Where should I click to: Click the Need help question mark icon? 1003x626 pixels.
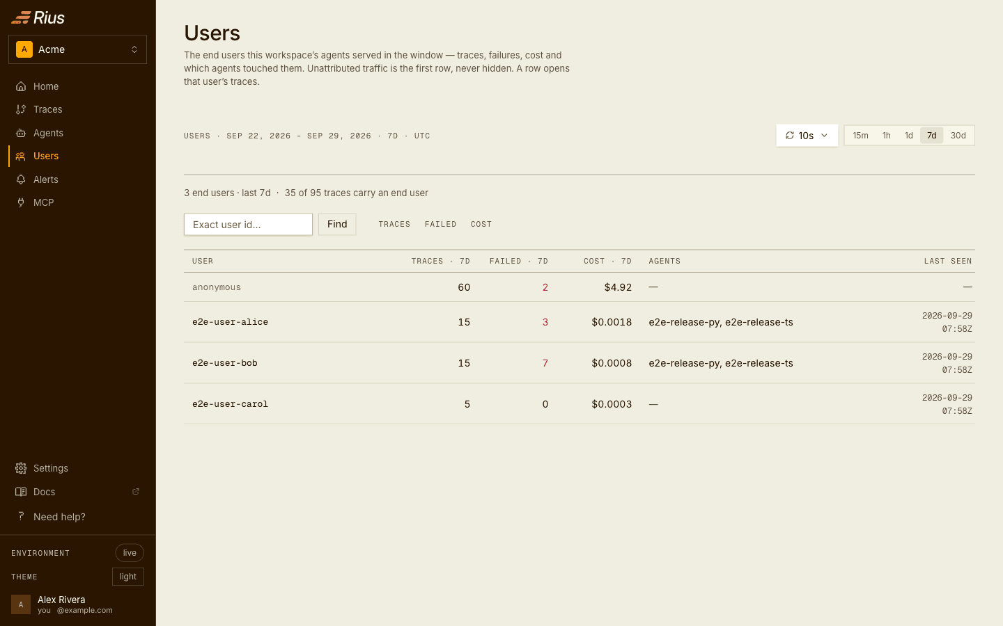point(21,516)
